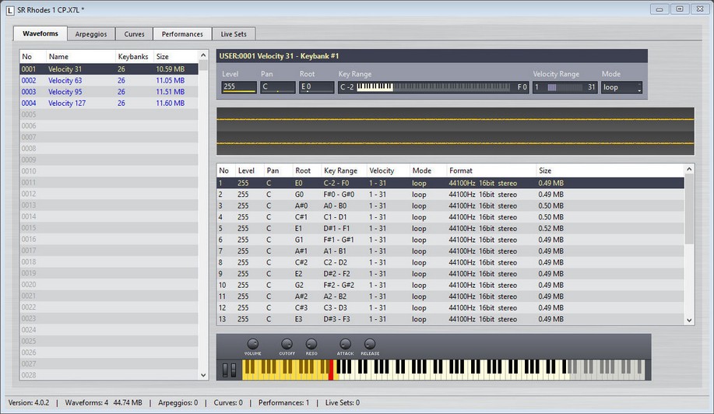
Task: Click the Root field showing E 0
Action: click(316, 87)
